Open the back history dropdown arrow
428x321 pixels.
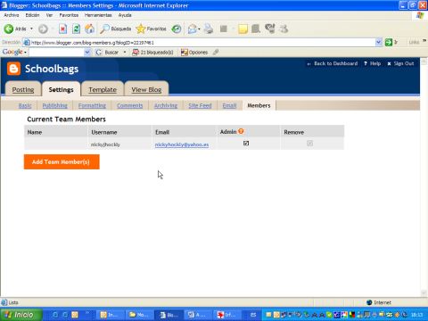[x=31, y=29]
